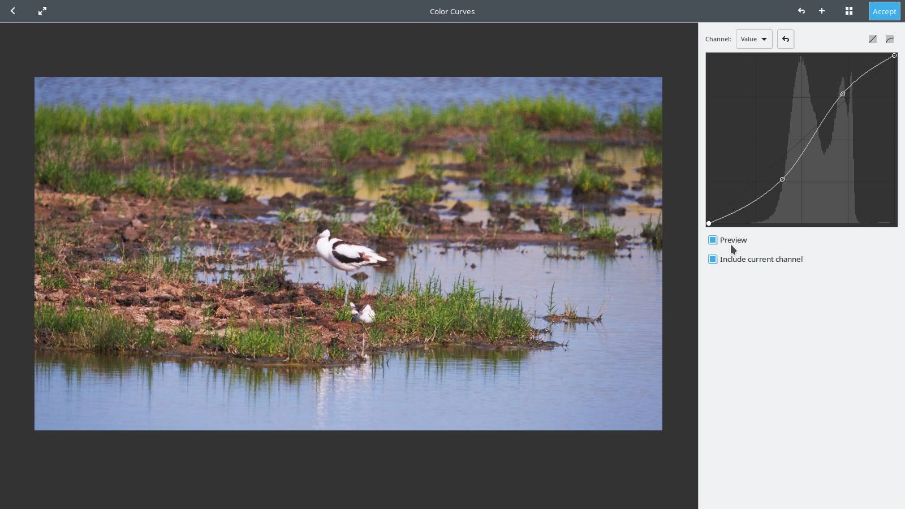The width and height of the screenshot is (905, 509).
Task: Toggle the Include current channel checkbox
Action: click(x=713, y=259)
